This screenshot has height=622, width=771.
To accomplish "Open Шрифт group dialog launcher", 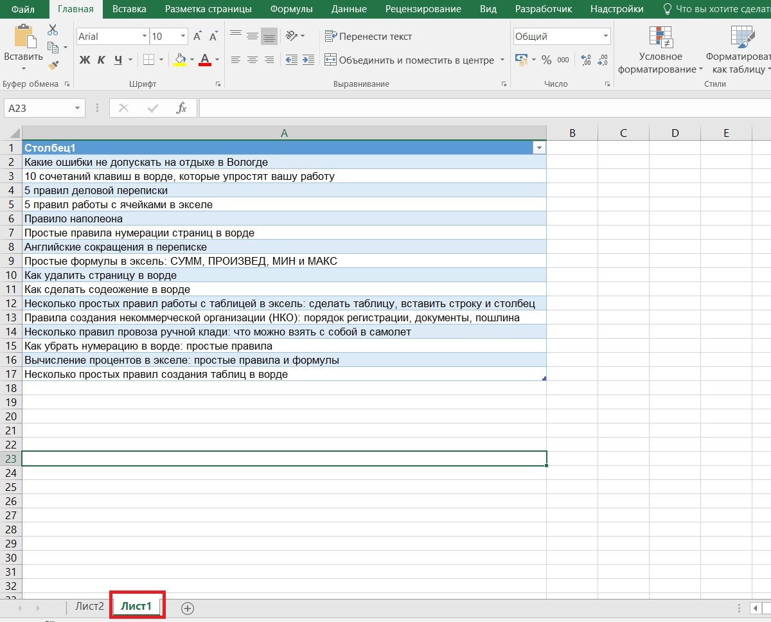I will click(218, 84).
